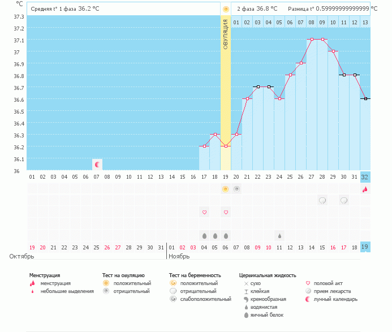Click the highlighted cycle day 32 cell
Viewport: 392px width, 332px height.
tap(365, 177)
